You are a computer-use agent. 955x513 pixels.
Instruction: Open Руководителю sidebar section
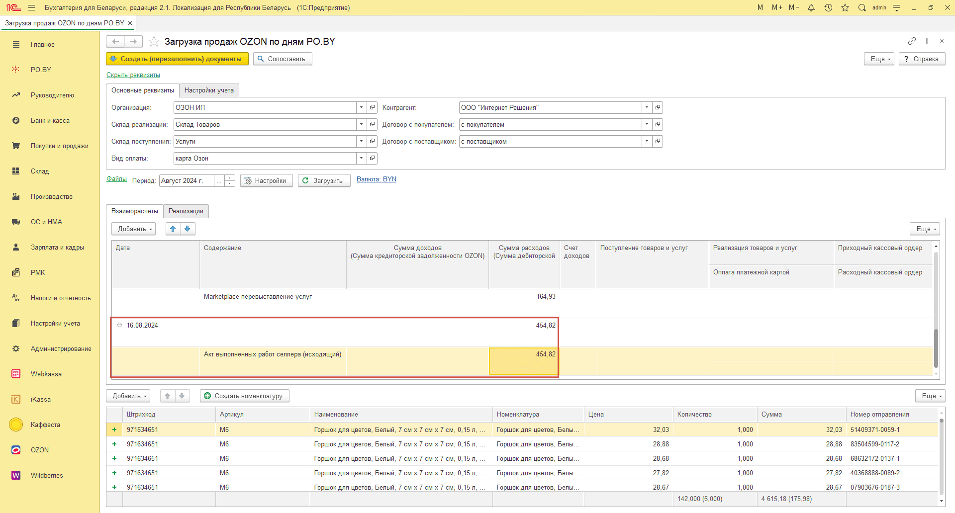coord(52,95)
